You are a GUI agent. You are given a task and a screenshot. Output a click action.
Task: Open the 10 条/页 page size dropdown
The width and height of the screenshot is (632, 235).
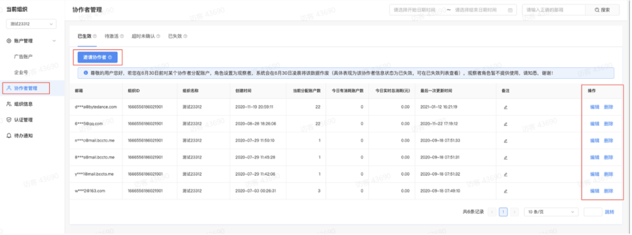[x=551, y=212]
